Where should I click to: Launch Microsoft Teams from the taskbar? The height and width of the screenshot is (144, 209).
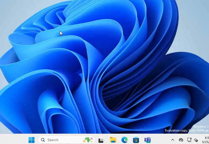pyautogui.click(x=148, y=140)
